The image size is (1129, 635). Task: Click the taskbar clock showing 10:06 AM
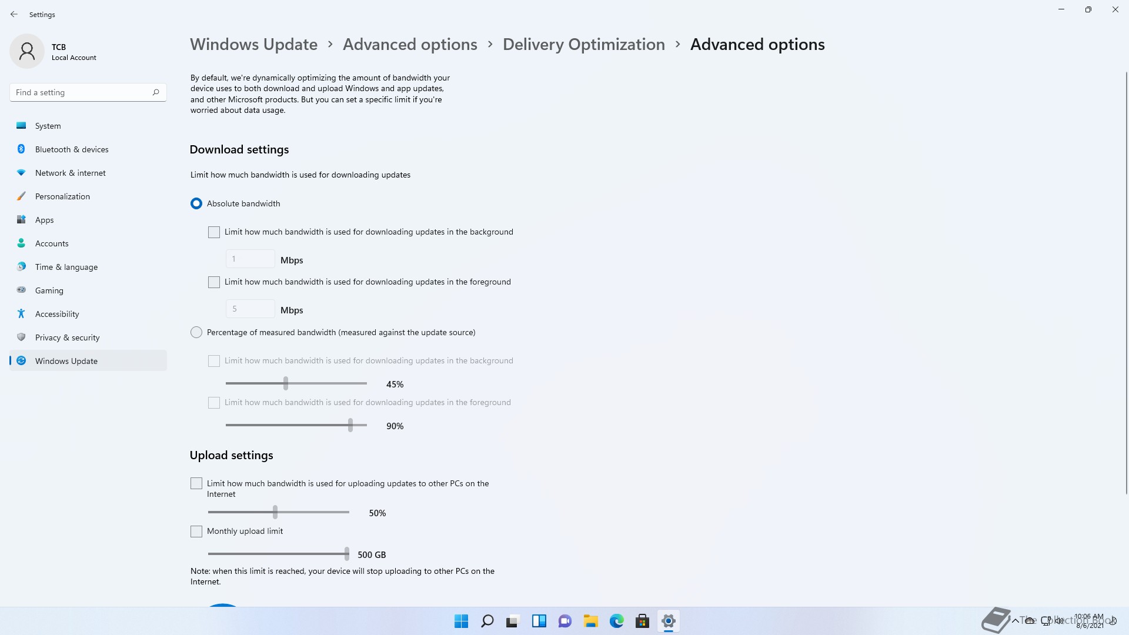pyautogui.click(x=1089, y=621)
